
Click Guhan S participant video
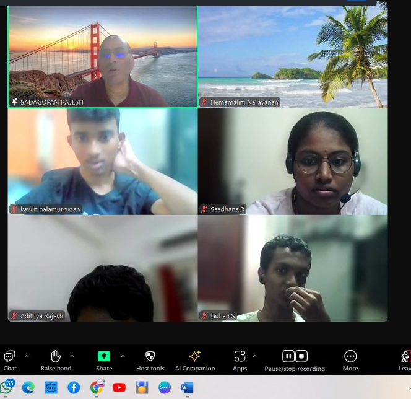pyautogui.click(x=293, y=268)
